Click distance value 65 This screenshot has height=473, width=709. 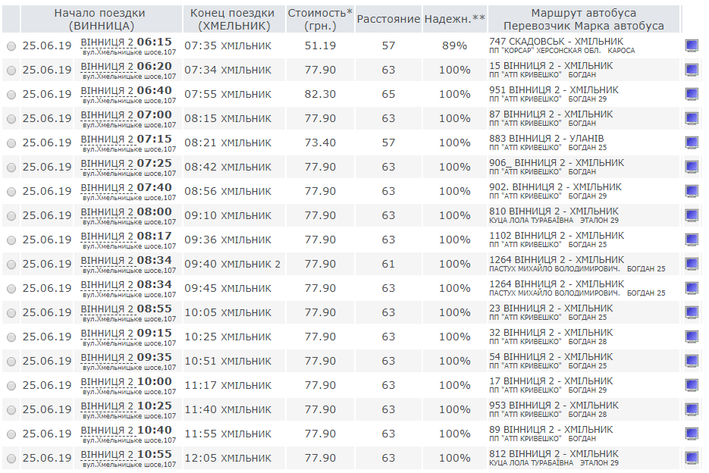388,94
